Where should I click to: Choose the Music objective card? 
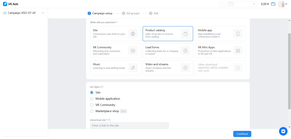pos(115,68)
